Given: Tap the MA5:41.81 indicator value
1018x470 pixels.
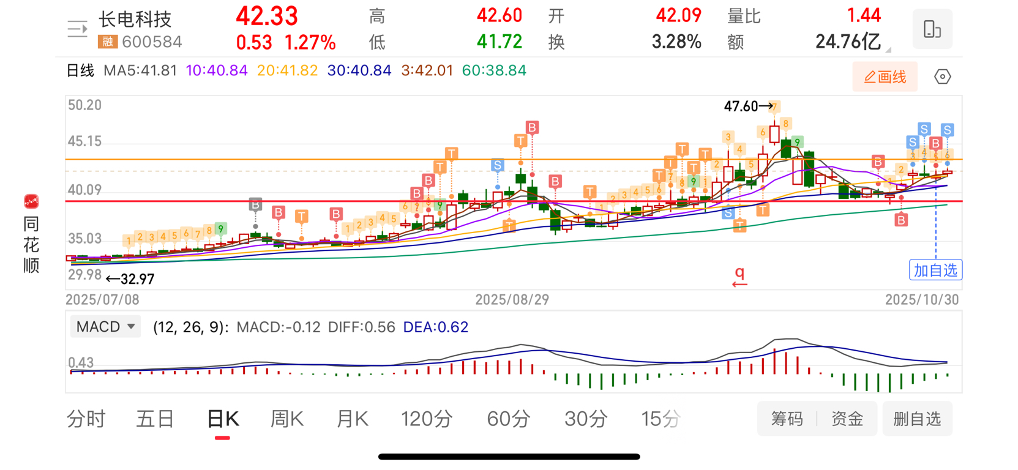Looking at the screenshot, I should (x=140, y=70).
